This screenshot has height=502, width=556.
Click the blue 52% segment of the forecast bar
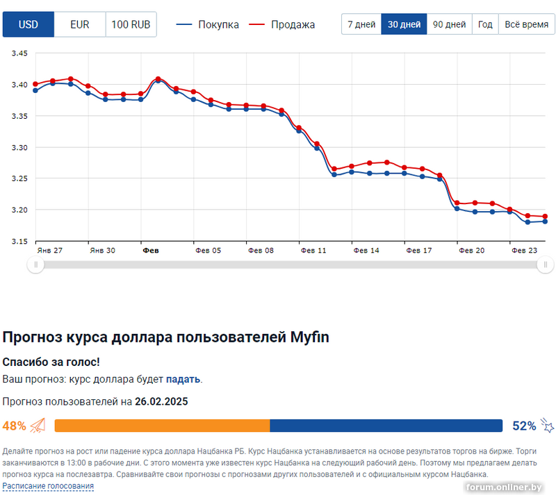[x=386, y=426]
